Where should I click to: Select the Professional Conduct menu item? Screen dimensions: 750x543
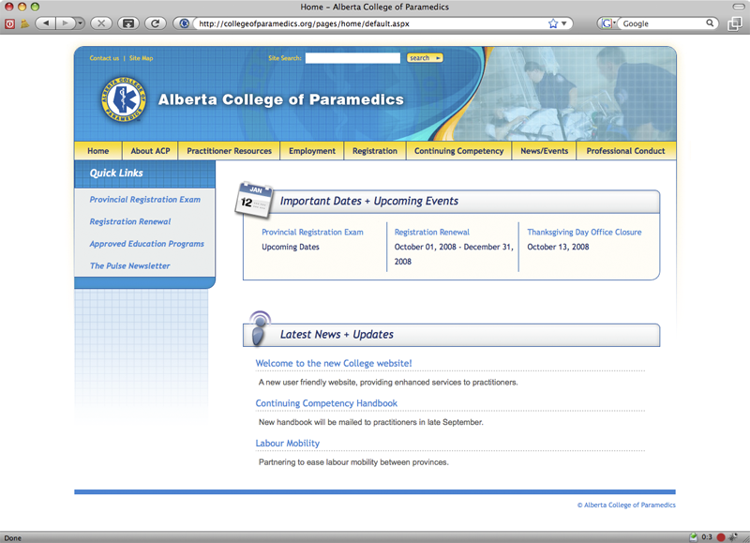tap(625, 150)
